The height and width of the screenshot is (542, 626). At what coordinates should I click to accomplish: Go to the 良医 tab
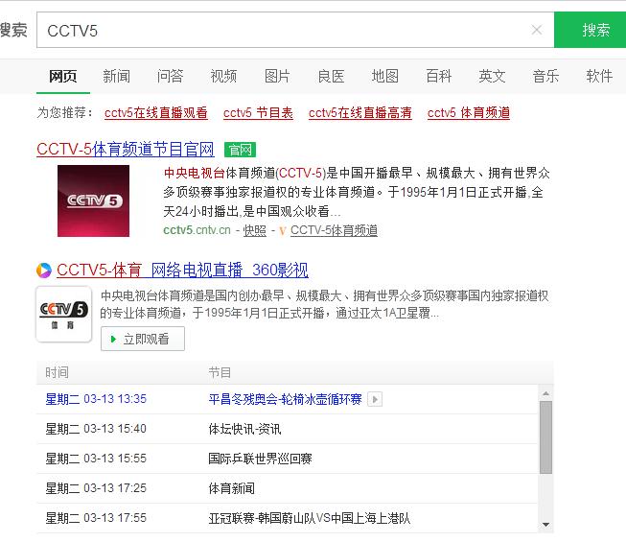(x=331, y=76)
